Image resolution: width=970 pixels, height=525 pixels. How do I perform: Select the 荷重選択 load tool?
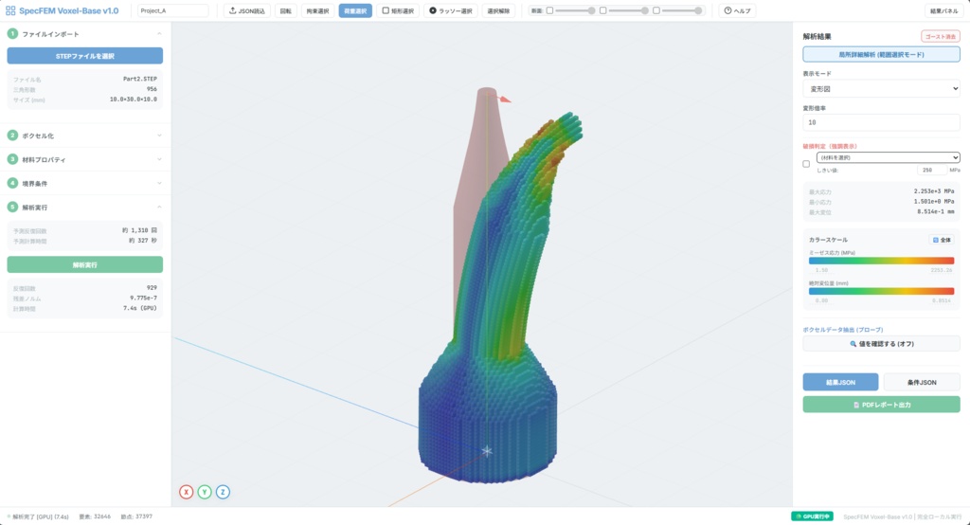tap(355, 10)
